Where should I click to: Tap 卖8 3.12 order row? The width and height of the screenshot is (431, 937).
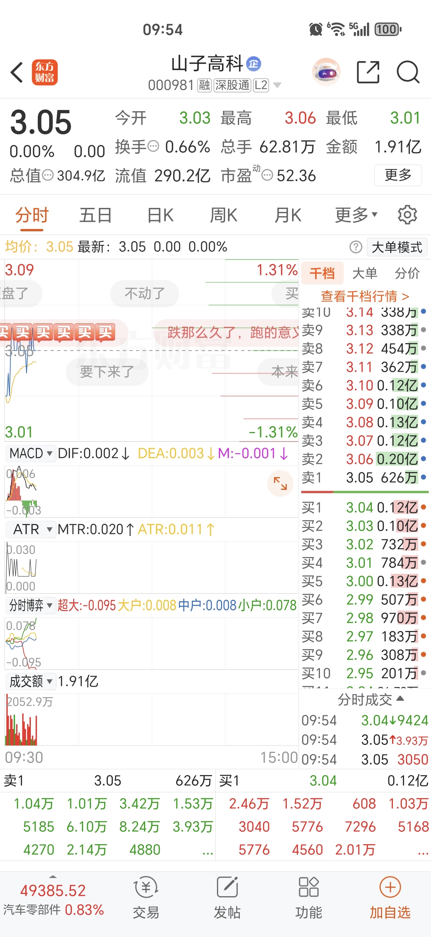click(365, 348)
